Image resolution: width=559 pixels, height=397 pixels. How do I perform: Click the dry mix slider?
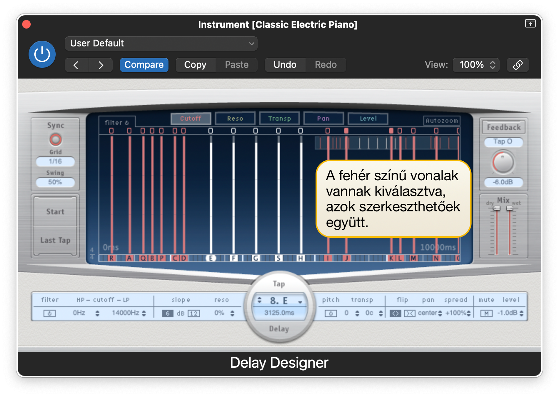[x=497, y=208]
